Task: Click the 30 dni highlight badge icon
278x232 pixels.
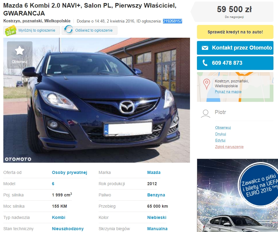Action: pos(10,30)
